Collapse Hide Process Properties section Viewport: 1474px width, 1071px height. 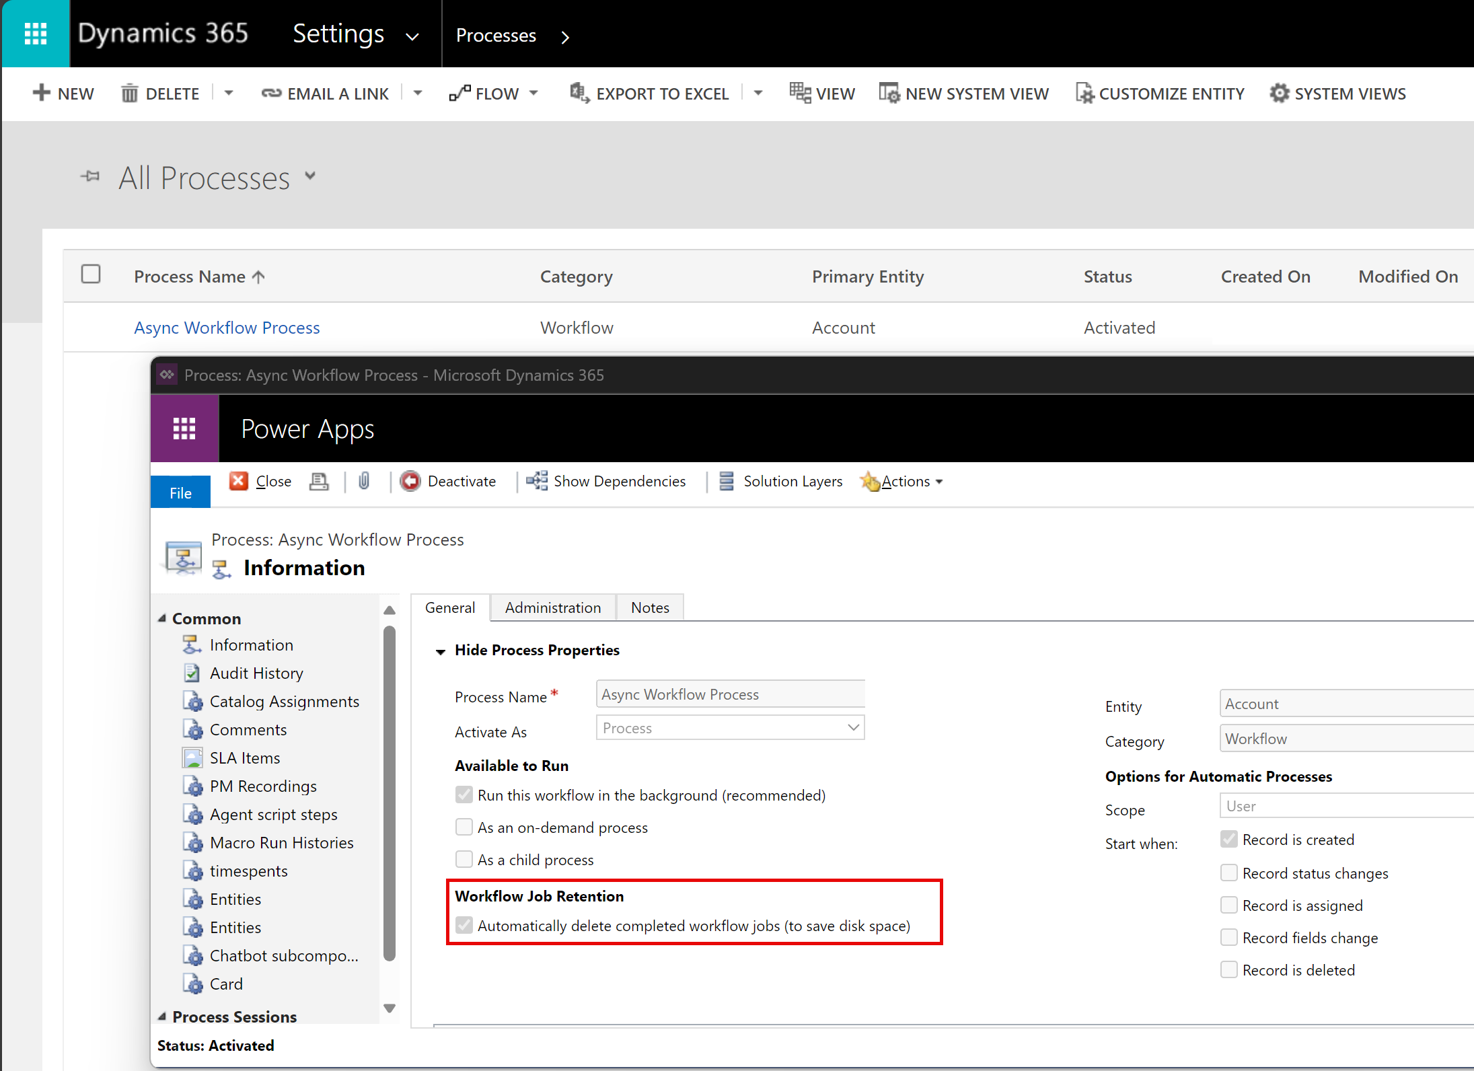tap(441, 651)
